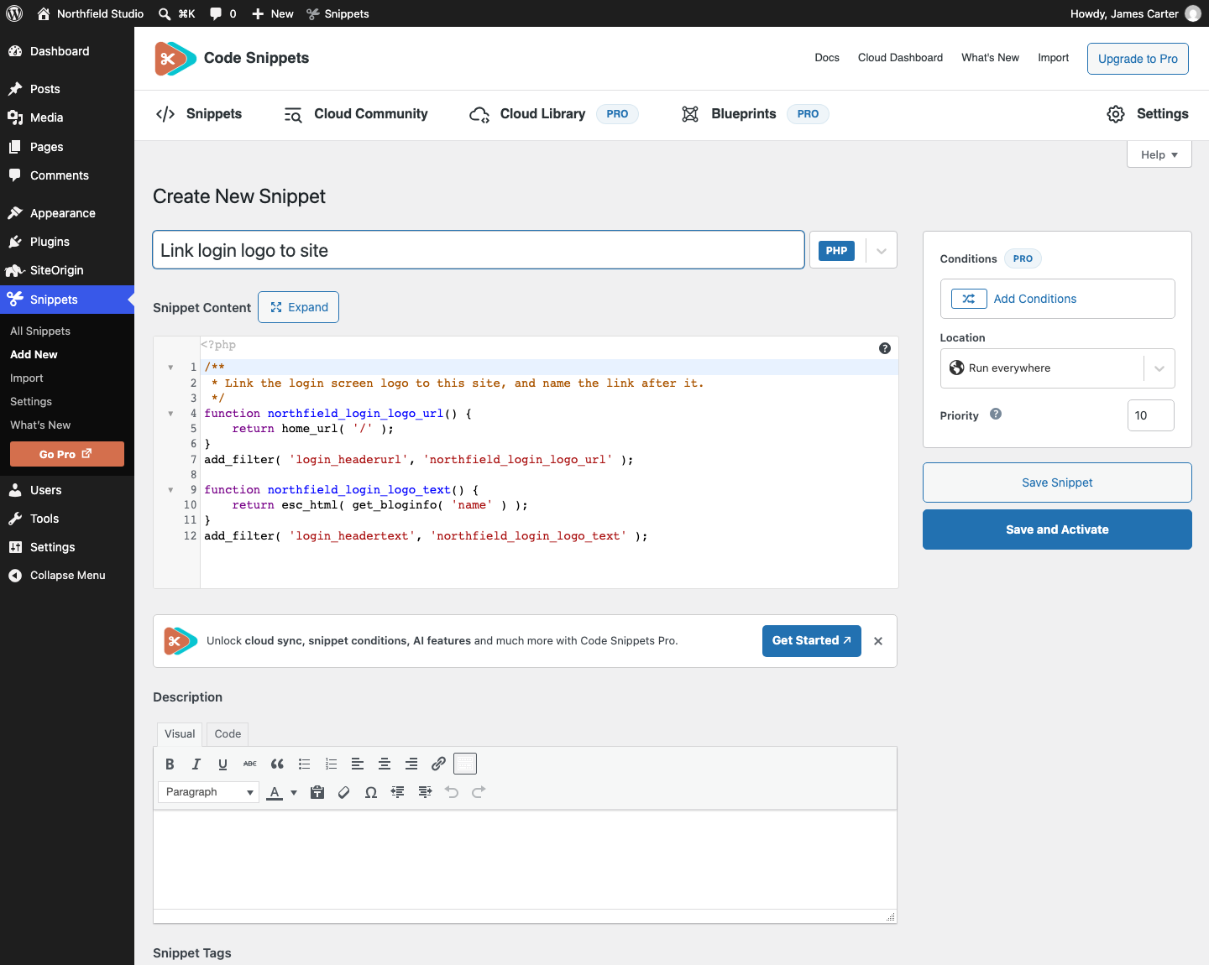Open the special character (omega) picker

[371, 792]
